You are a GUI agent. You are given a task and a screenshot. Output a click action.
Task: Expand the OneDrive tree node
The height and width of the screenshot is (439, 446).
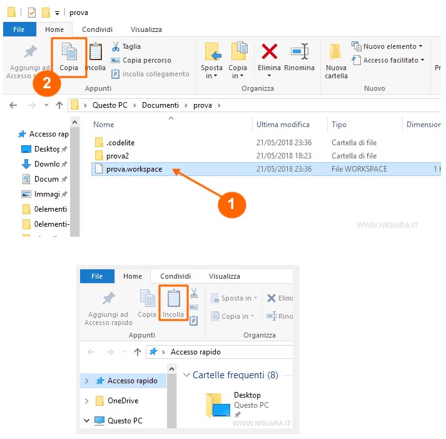coord(87,401)
